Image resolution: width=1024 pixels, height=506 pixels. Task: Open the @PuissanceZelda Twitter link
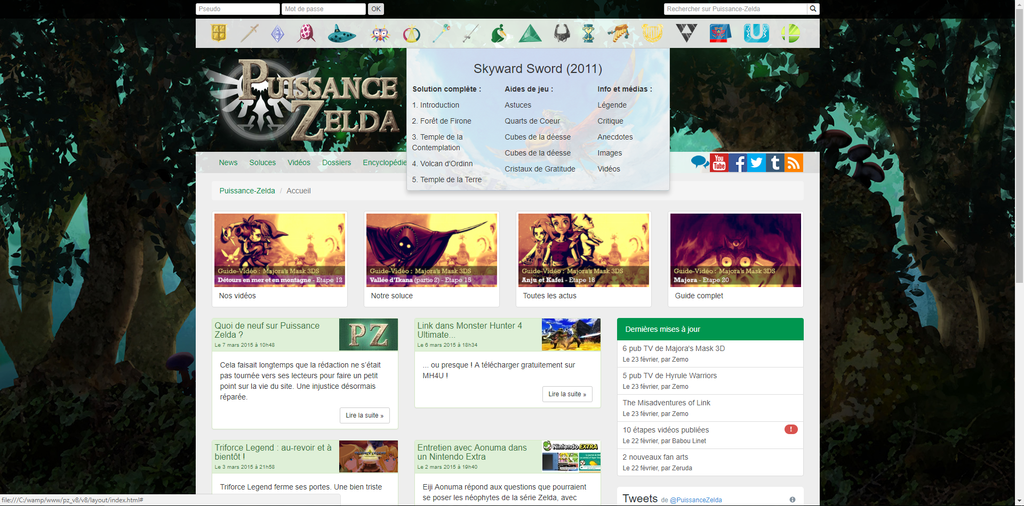[695, 500]
